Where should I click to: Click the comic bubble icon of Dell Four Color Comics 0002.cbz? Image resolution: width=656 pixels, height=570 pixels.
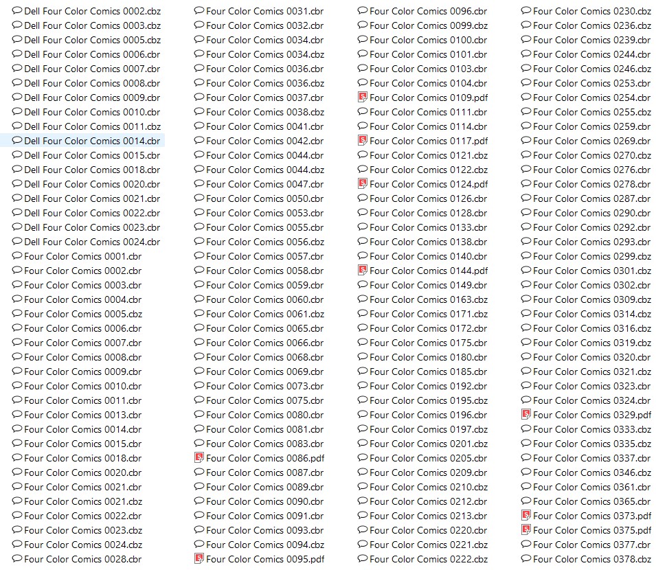[x=17, y=11]
